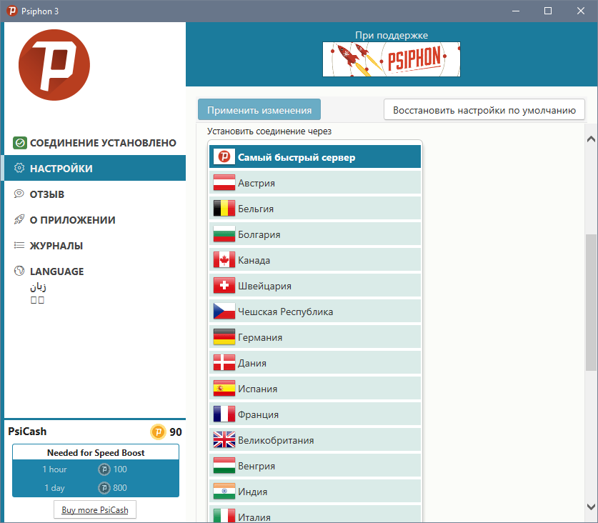The image size is (598, 523).
Task: Maximize the Psiphon 3 window
Action: (x=548, y=11)
